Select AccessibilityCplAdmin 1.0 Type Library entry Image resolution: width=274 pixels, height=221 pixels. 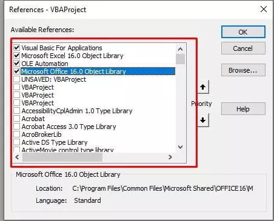(77, 111)
